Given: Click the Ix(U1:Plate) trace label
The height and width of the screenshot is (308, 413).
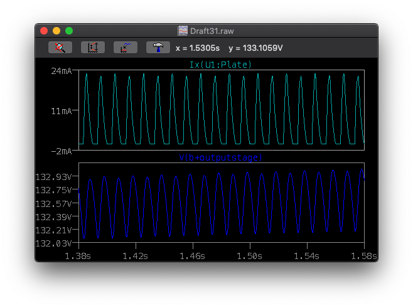Looking at the screenshot, I should pyautogui.click(x=220, y=65).
